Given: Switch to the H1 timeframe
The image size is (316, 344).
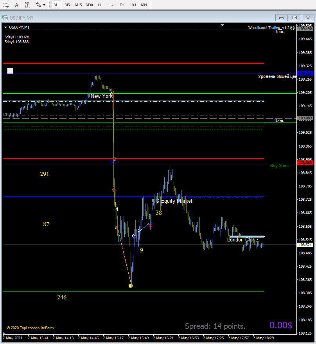Looking at the screenshot, I should [100, 5].
